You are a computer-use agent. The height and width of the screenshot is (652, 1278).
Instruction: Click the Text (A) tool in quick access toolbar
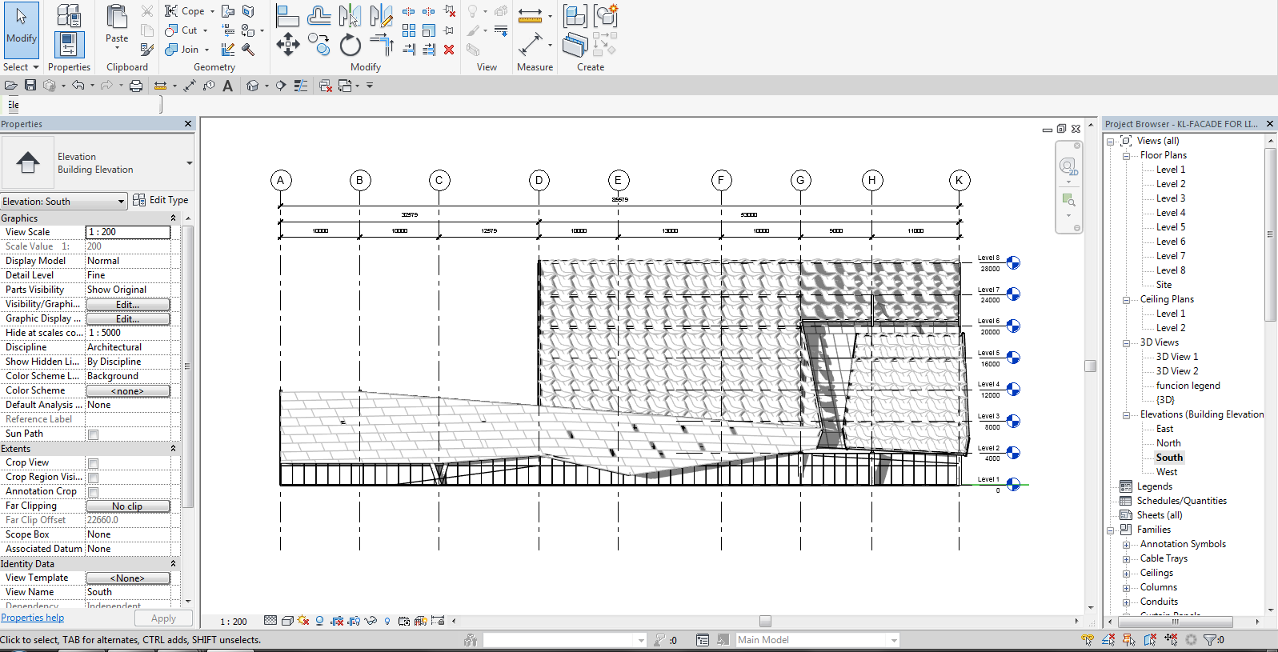(x=228, y=86)
